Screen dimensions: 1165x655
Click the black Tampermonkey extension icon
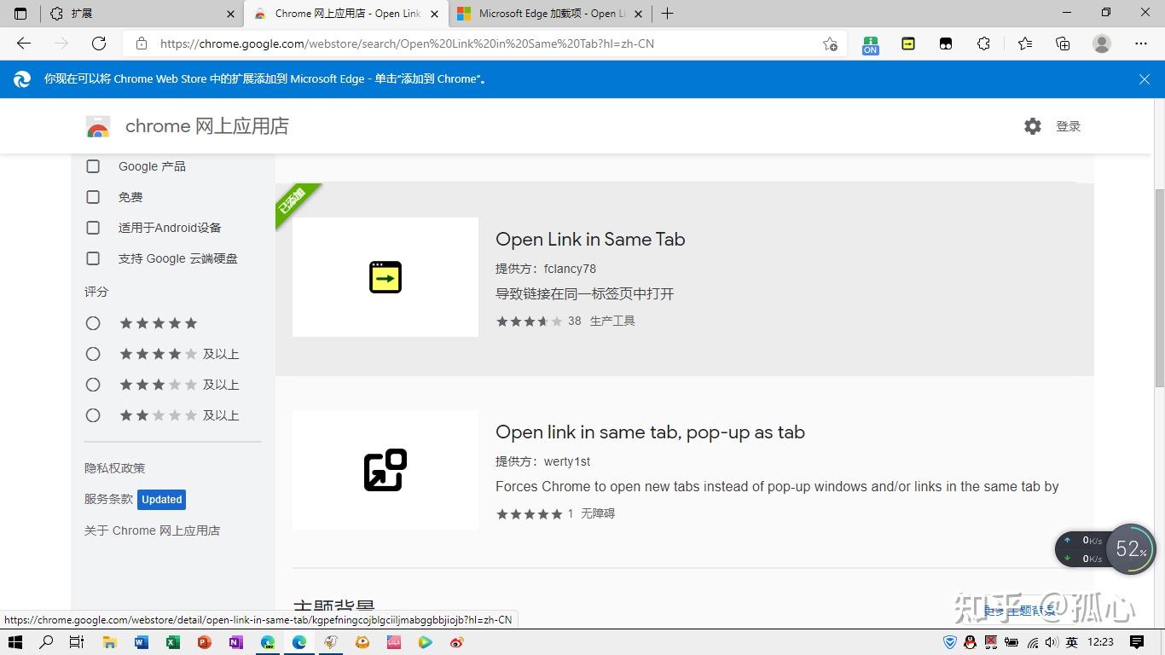tap(946, 43)
